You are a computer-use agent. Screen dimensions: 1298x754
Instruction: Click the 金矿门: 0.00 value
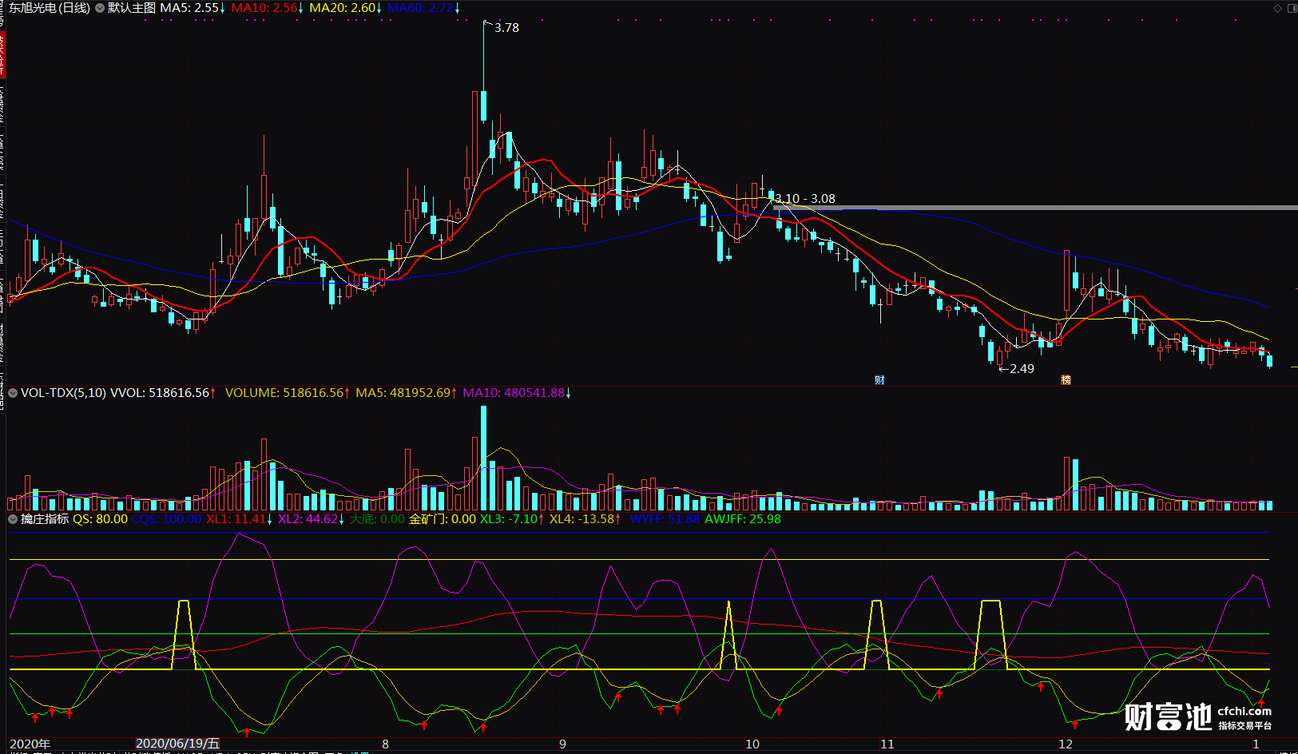(x=443, y=519)
